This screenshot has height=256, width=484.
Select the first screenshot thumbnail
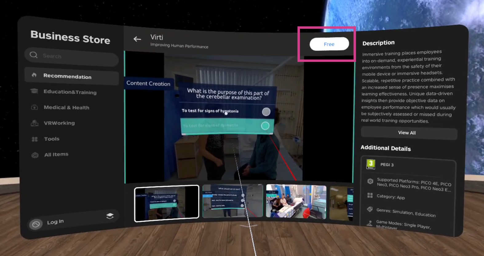(167, 203)
